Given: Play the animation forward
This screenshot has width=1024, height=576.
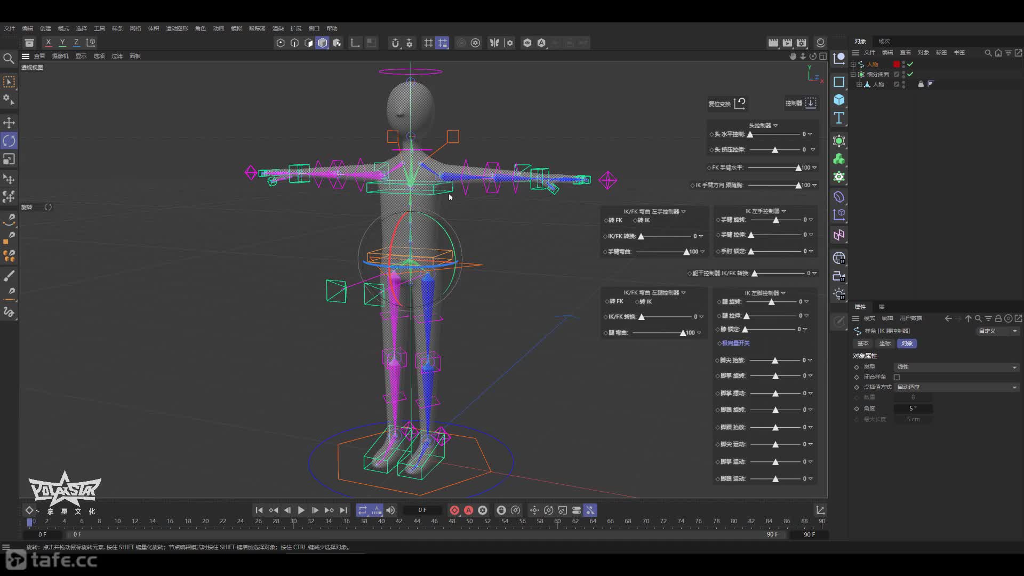Looking at the screenshot, I should [301, 510].
